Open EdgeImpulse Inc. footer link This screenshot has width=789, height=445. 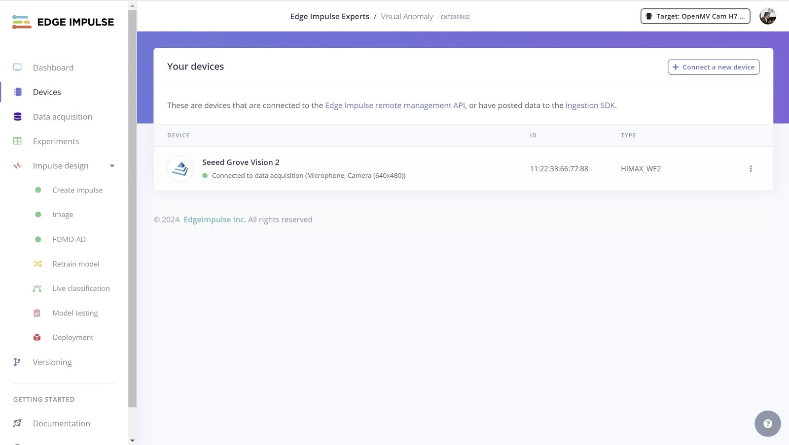pos(215,220)
